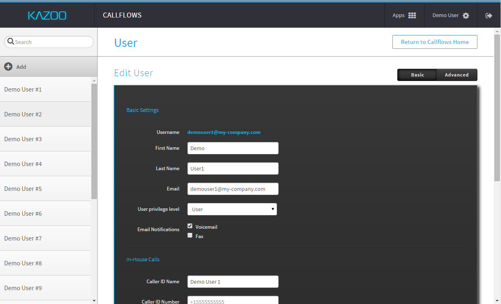The height and width of the screenshot is (304, 501).
Task: Switch to the Basic tab
Action: tap(417, 75)
